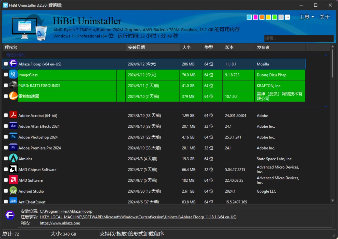
Task: Click the 最近安装的 group label
Action: pos(16,55)
